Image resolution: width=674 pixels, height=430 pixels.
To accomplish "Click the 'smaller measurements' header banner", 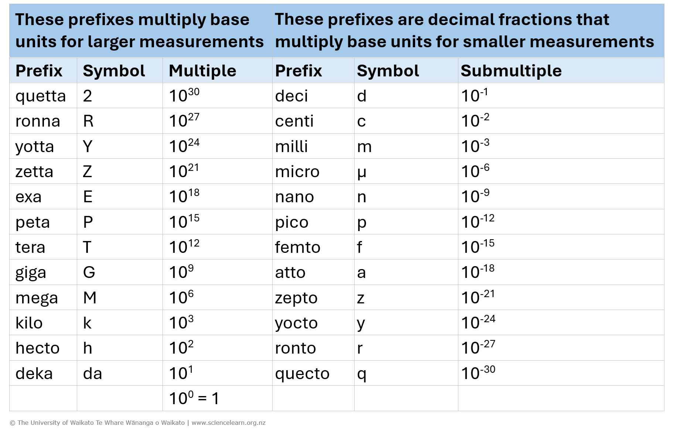I will click(464, 31).
